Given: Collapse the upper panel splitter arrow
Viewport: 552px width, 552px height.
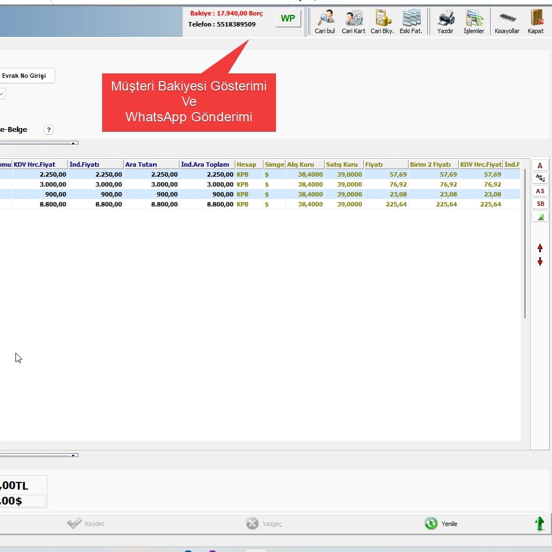Looking at the screenshot, I should (73, 143).
